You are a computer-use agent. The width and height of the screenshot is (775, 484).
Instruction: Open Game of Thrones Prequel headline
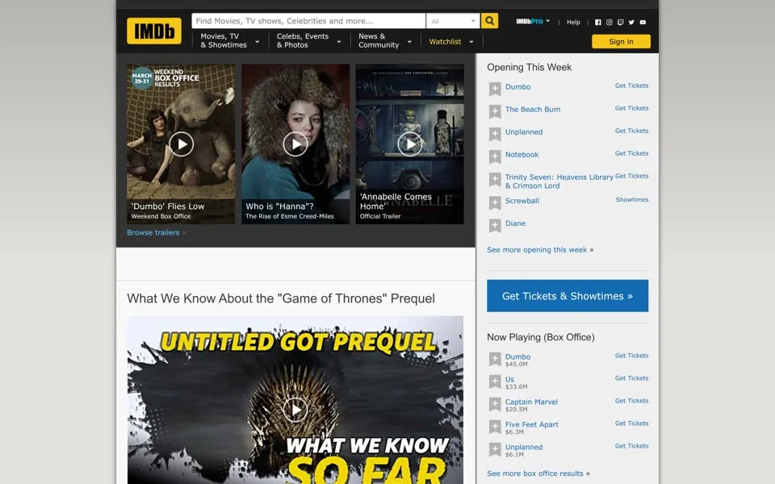point(281,298)
